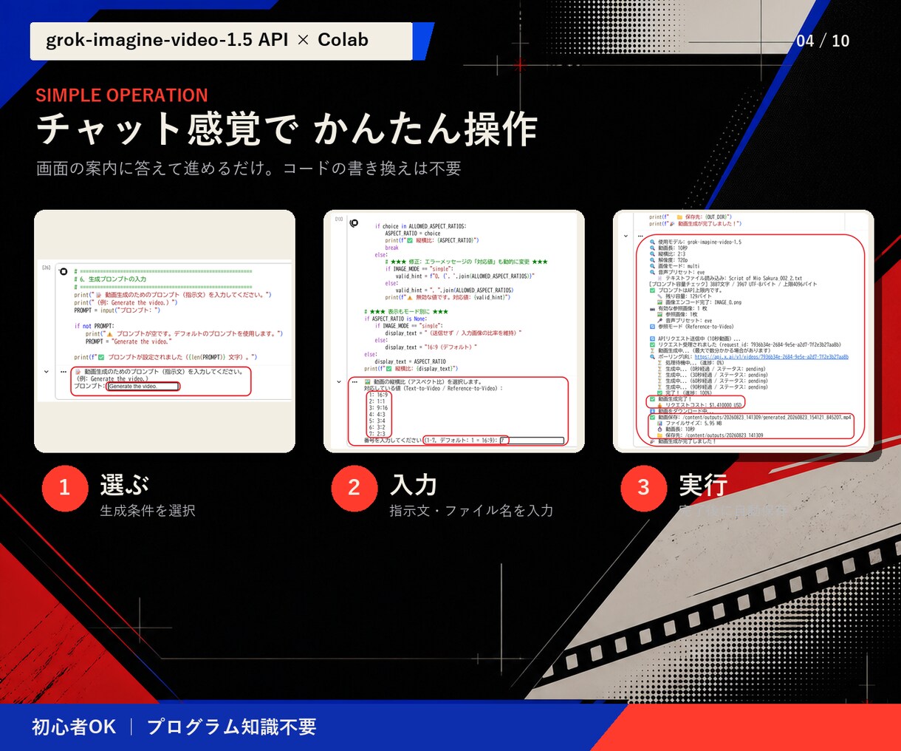
Task: Click the aspect ratio option '1: 16:9'
Action: [x=377, y=395]
